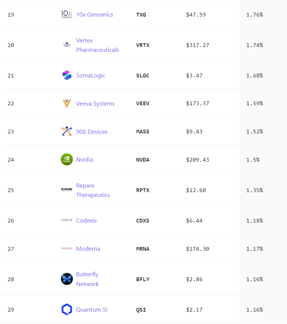This screenshot has width=287, height=324.
Task: Click the SomaLogic logo icon
Action: 67,75
